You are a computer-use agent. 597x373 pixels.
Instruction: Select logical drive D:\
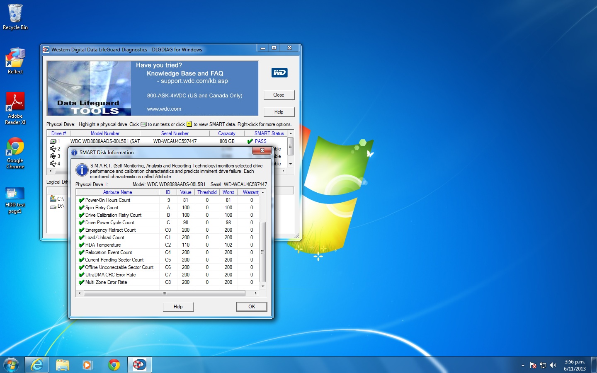(x=57, y=206)
